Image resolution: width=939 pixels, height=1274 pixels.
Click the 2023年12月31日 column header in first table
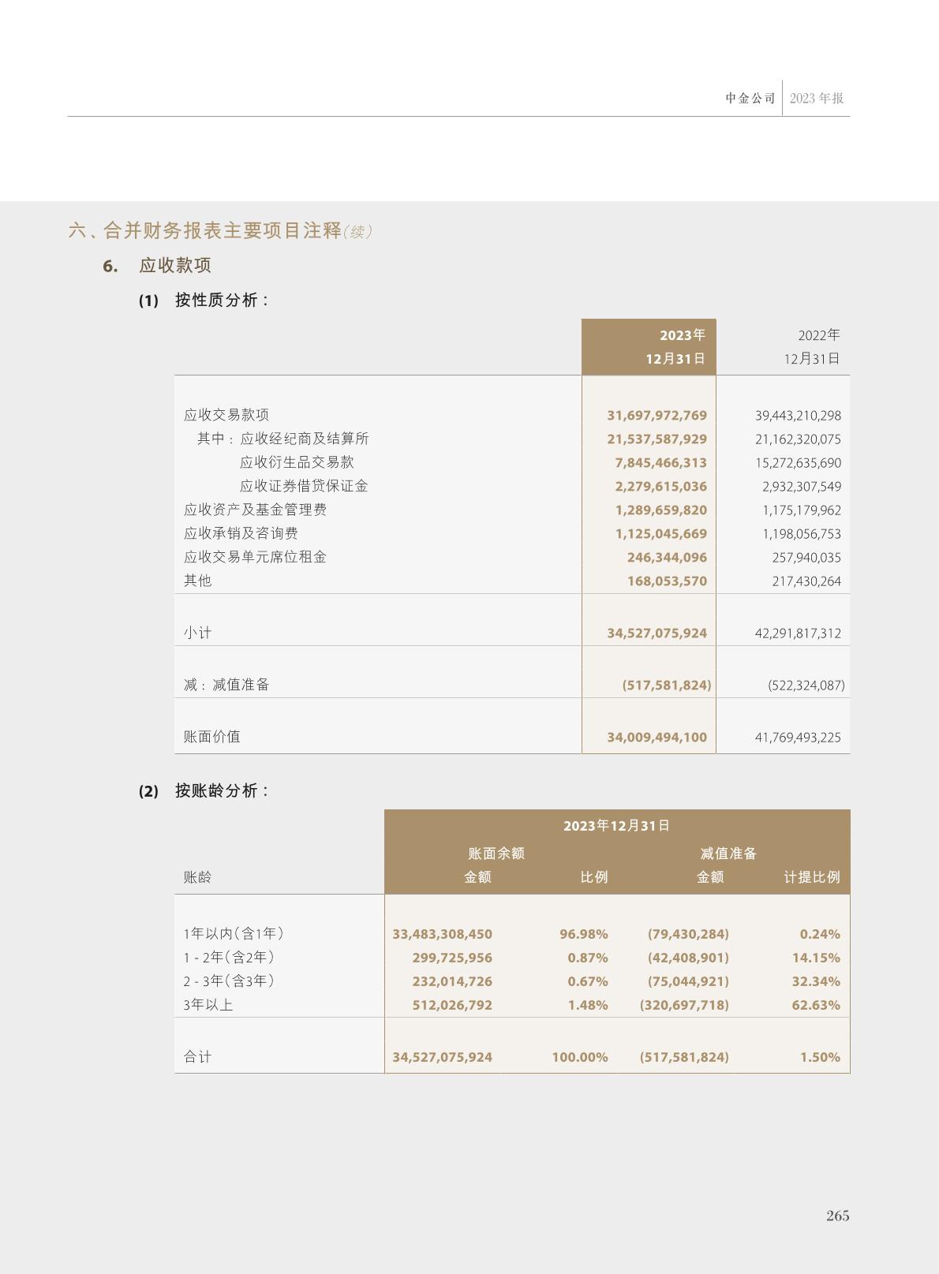click(x=675, y=347)
